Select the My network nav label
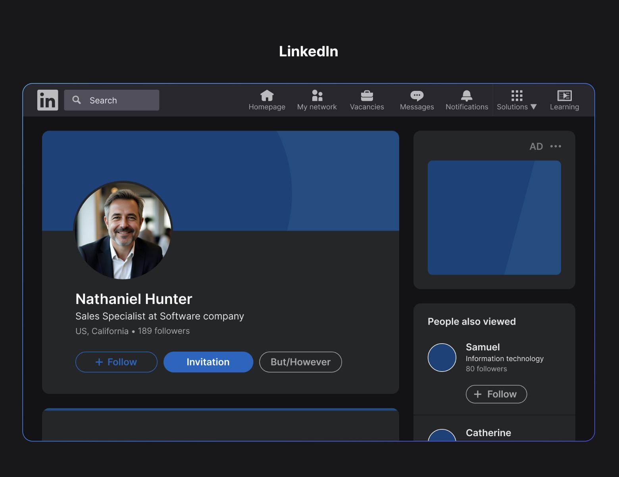Viewport: 619px width, 477px height. pos(317,107)
